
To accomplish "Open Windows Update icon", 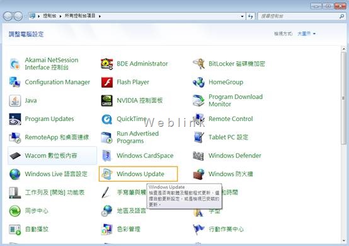I will point(107,174).
